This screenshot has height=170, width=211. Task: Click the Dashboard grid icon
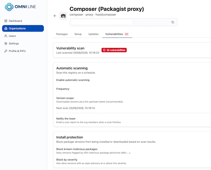pos(6,21)
